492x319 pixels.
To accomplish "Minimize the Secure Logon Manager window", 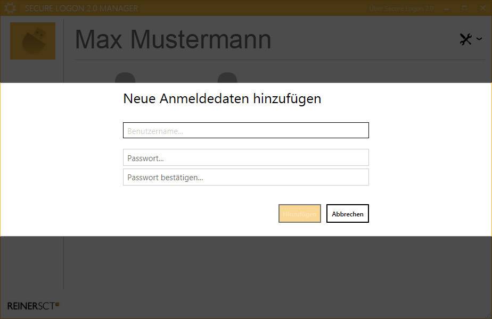I will click(x=447, y=8).
